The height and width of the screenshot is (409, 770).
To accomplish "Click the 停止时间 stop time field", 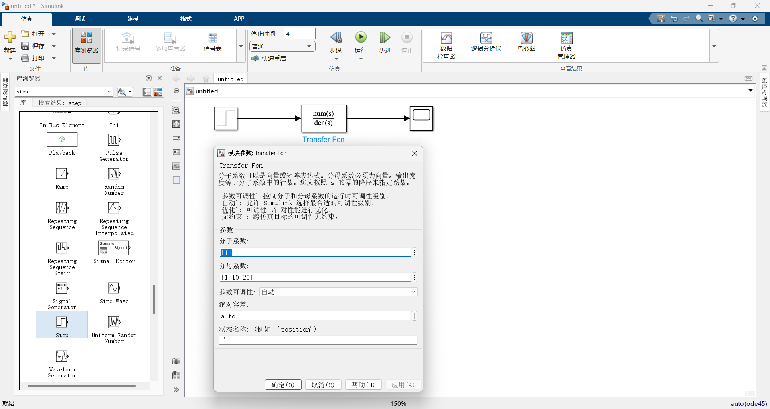I will 300,34.
